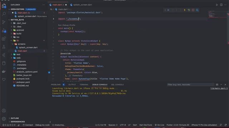This screenshot has height=128, width=229.
Task: Open pubspec.lock file
Action: click(x=23, y=79)
